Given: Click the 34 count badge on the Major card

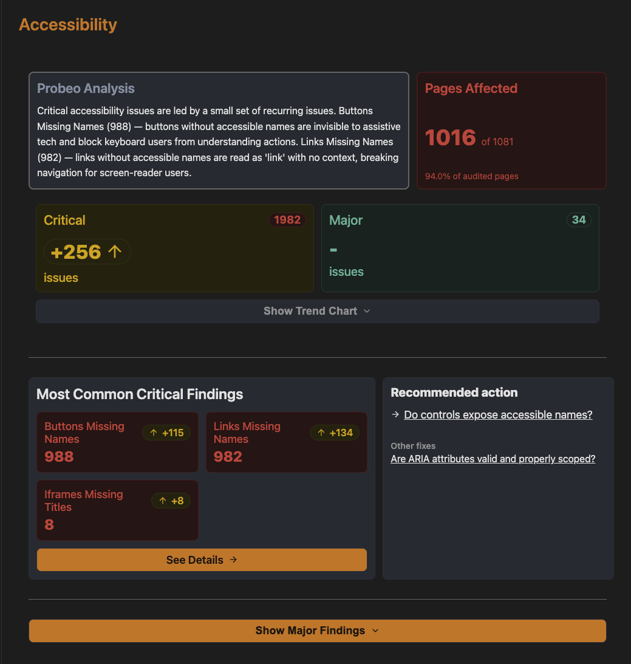Looking at the screenshot, I should click(578, 220).
